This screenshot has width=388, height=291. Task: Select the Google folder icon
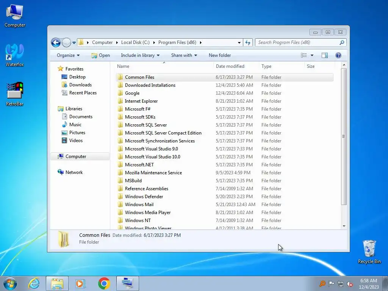(x=120, y=93)
